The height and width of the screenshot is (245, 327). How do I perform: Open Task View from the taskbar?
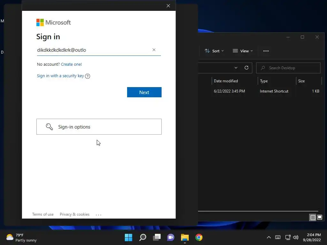pyautogui.click(x=156, y=237)
